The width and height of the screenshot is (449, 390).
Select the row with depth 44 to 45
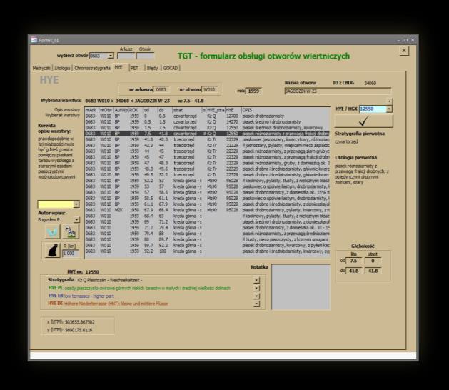click(x=207, y=151)
